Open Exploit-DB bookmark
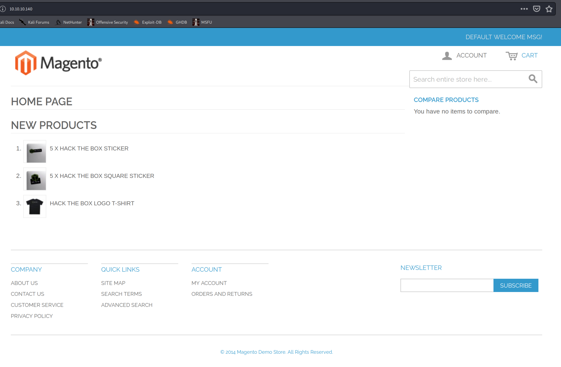Image resolution: width=561 pixels, height=367 pixels. (x=148, y=22)
